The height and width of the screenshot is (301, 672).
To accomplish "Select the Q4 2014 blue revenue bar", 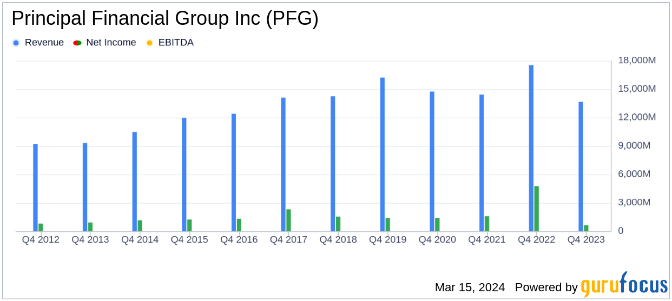I will pyautogui.click(x=135, y=182).
